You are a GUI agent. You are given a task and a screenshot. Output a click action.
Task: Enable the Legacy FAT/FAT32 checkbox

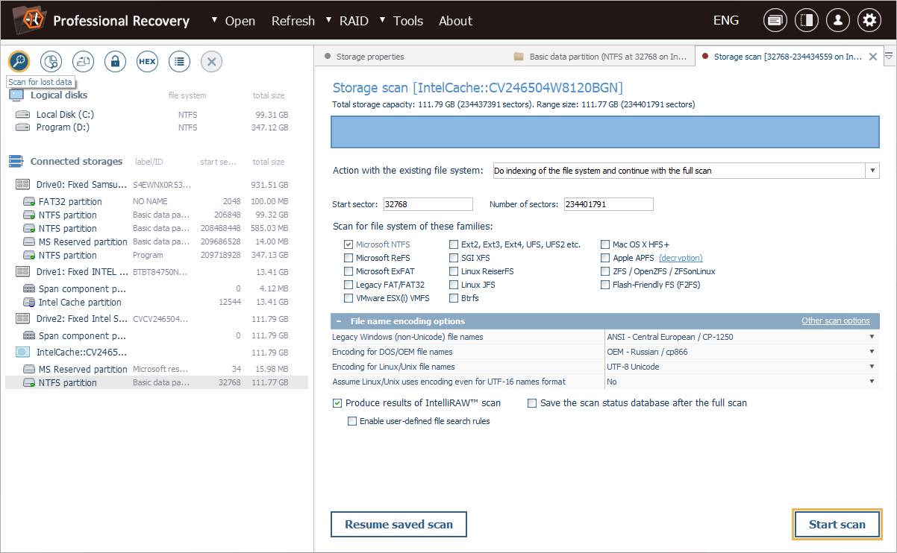click(349, 285)
